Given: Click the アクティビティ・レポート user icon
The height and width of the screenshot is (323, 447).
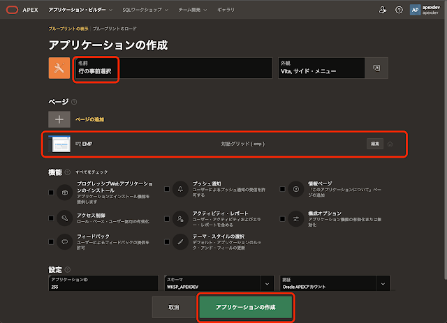Looking at the screenshot, I should [x=180, y=219].
